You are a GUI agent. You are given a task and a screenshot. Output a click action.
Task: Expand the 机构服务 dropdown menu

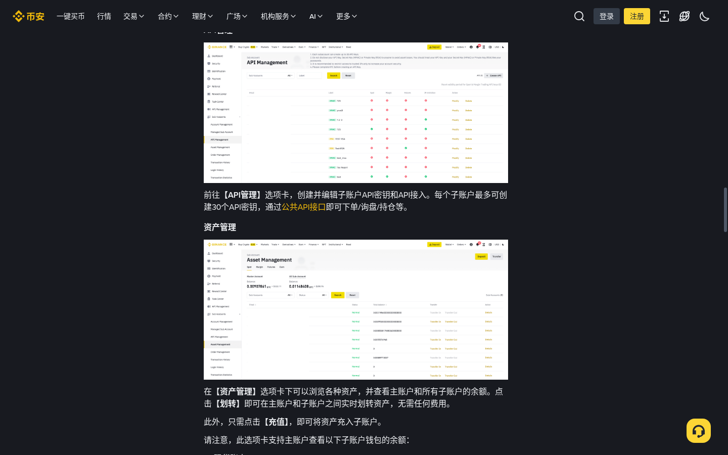[x=279, y=16]
